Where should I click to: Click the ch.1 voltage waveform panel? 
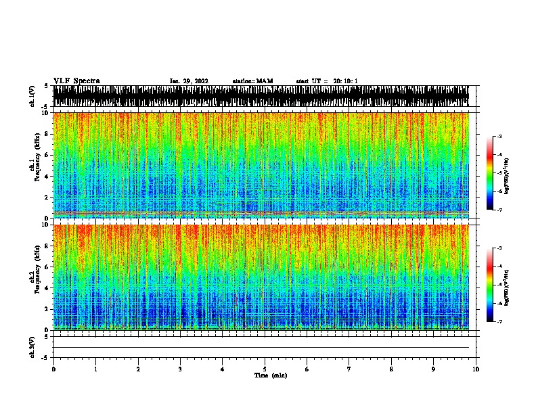[x=261, y=96]
